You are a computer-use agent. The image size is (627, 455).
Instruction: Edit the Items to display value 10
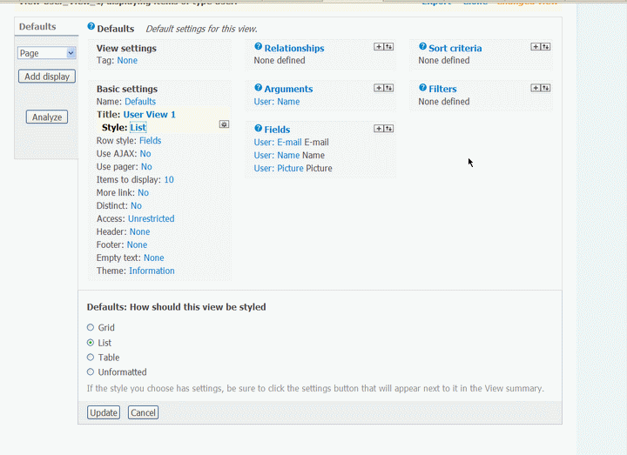169,180
